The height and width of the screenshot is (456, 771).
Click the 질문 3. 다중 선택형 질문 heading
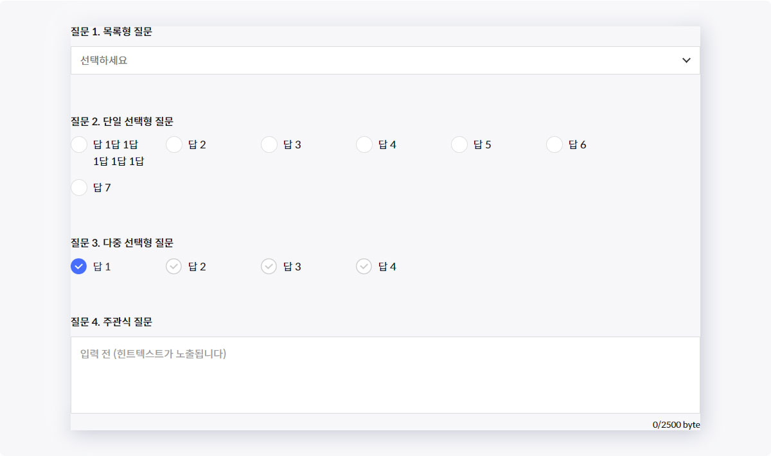coord(122,243)
